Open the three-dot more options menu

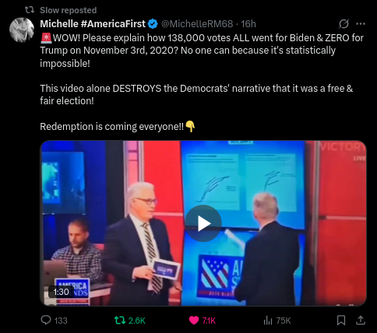(361, 24)
